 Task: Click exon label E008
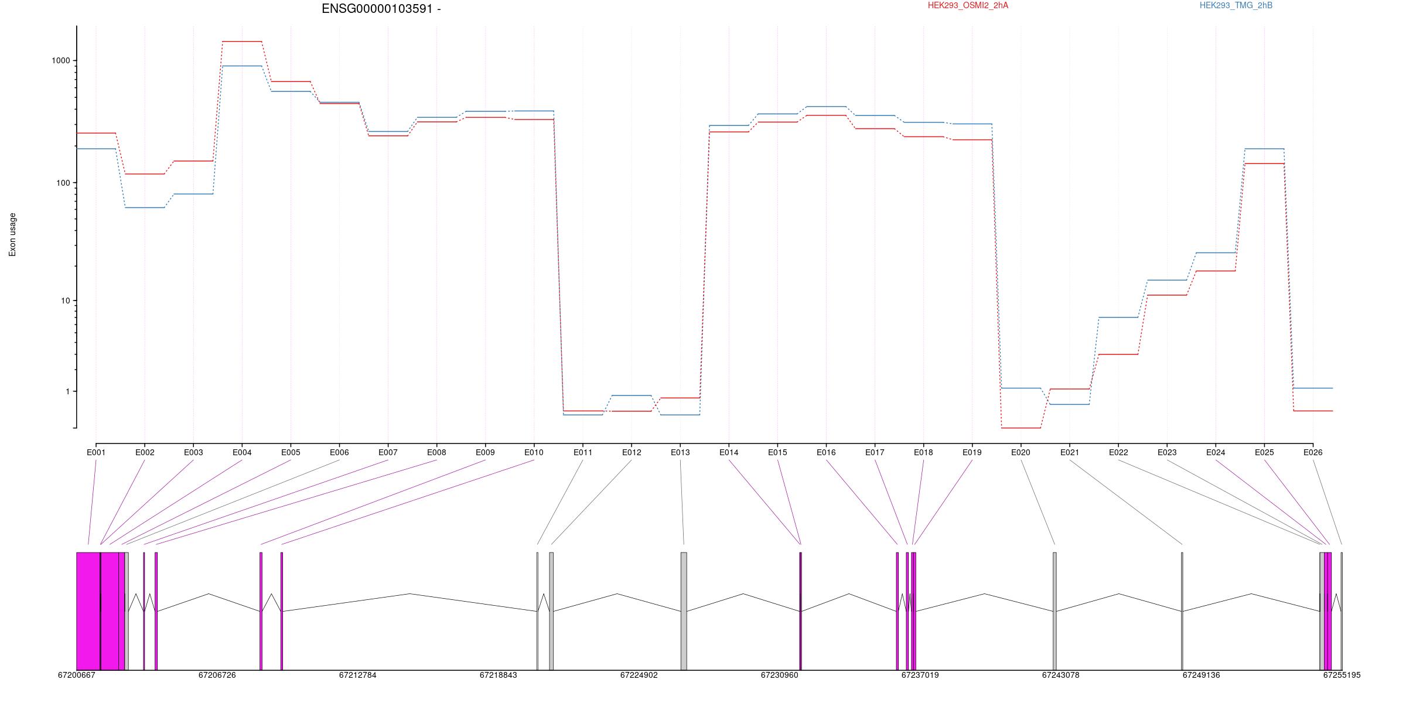tap(436, 452)
